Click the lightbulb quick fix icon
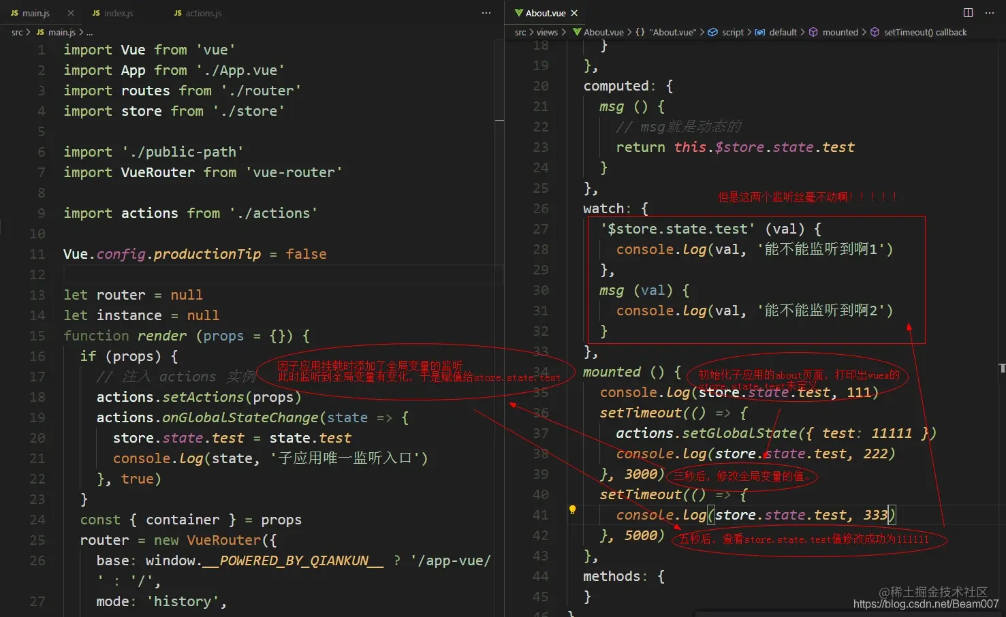 coord(572,510)
